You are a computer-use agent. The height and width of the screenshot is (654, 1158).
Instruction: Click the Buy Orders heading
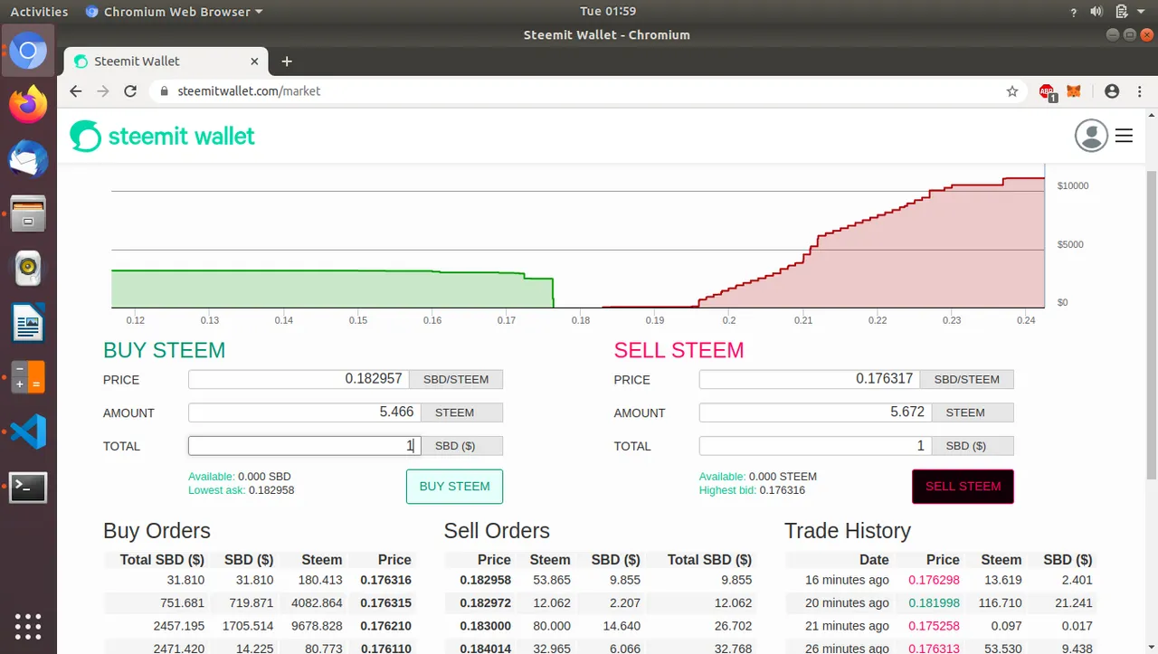(157, 531)
